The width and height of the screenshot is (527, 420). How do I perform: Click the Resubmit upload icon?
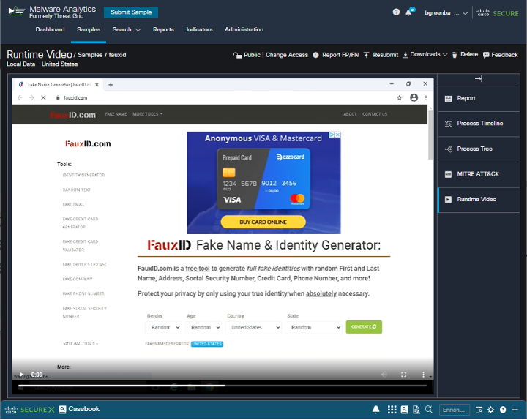click(367, 55)
